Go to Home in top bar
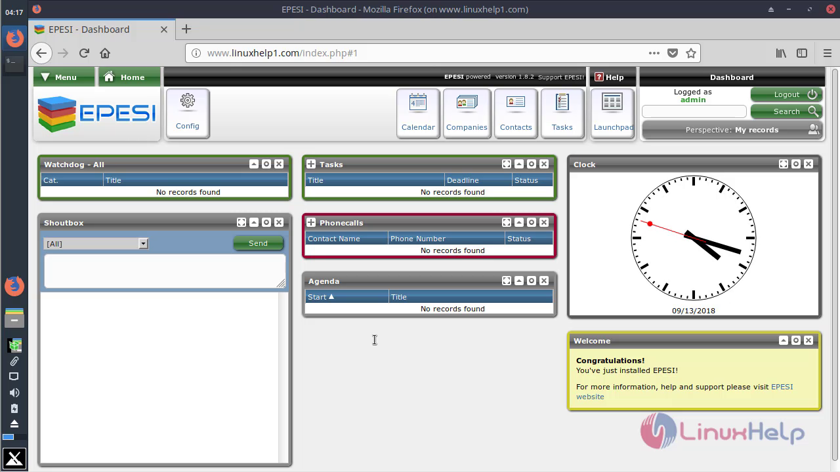Viewport: 840px width, 472px height. tap(129, 77)
